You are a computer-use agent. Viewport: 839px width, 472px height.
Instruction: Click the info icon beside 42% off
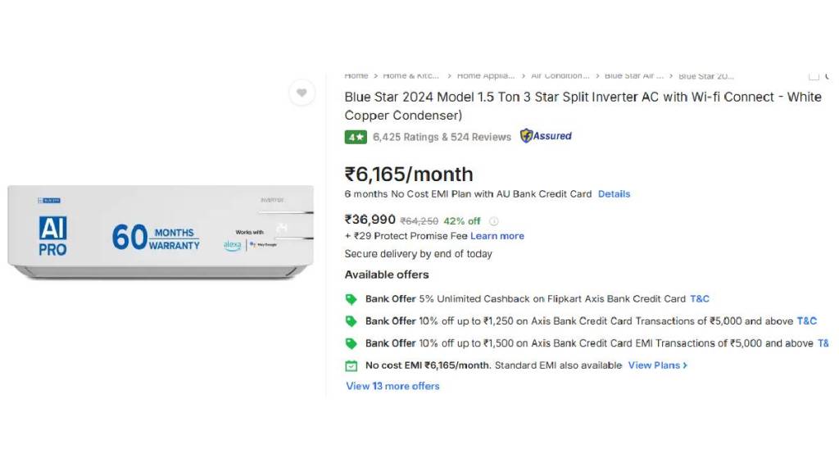493,221
